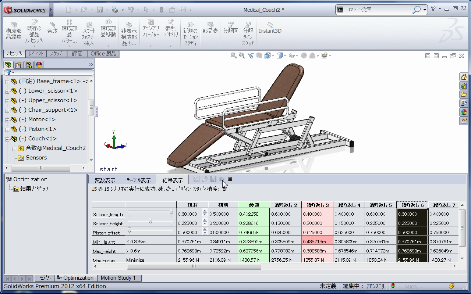Click the rebuild traffic light status icon

[393, 286]
